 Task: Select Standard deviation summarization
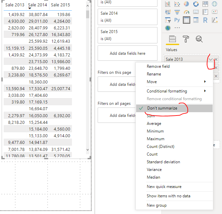tap(174, 162)
